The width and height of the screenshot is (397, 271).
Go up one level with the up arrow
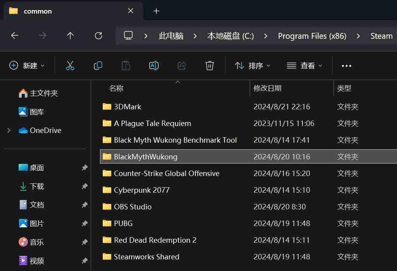[x=70, y=36]
